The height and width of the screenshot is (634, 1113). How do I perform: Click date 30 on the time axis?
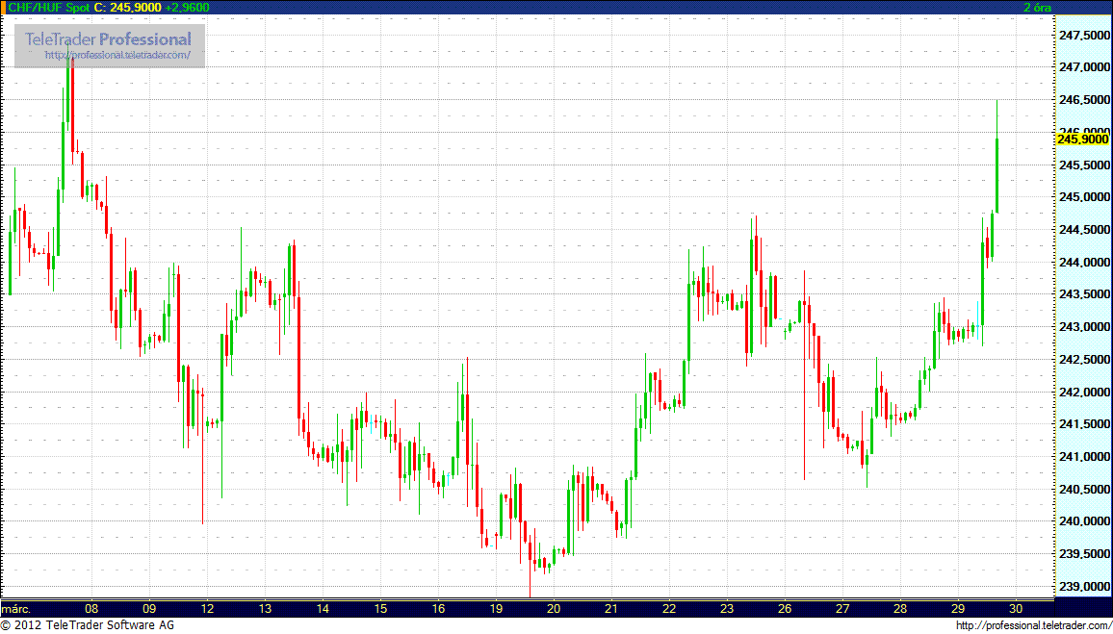pyautogui.click(x=1016, y=609)
